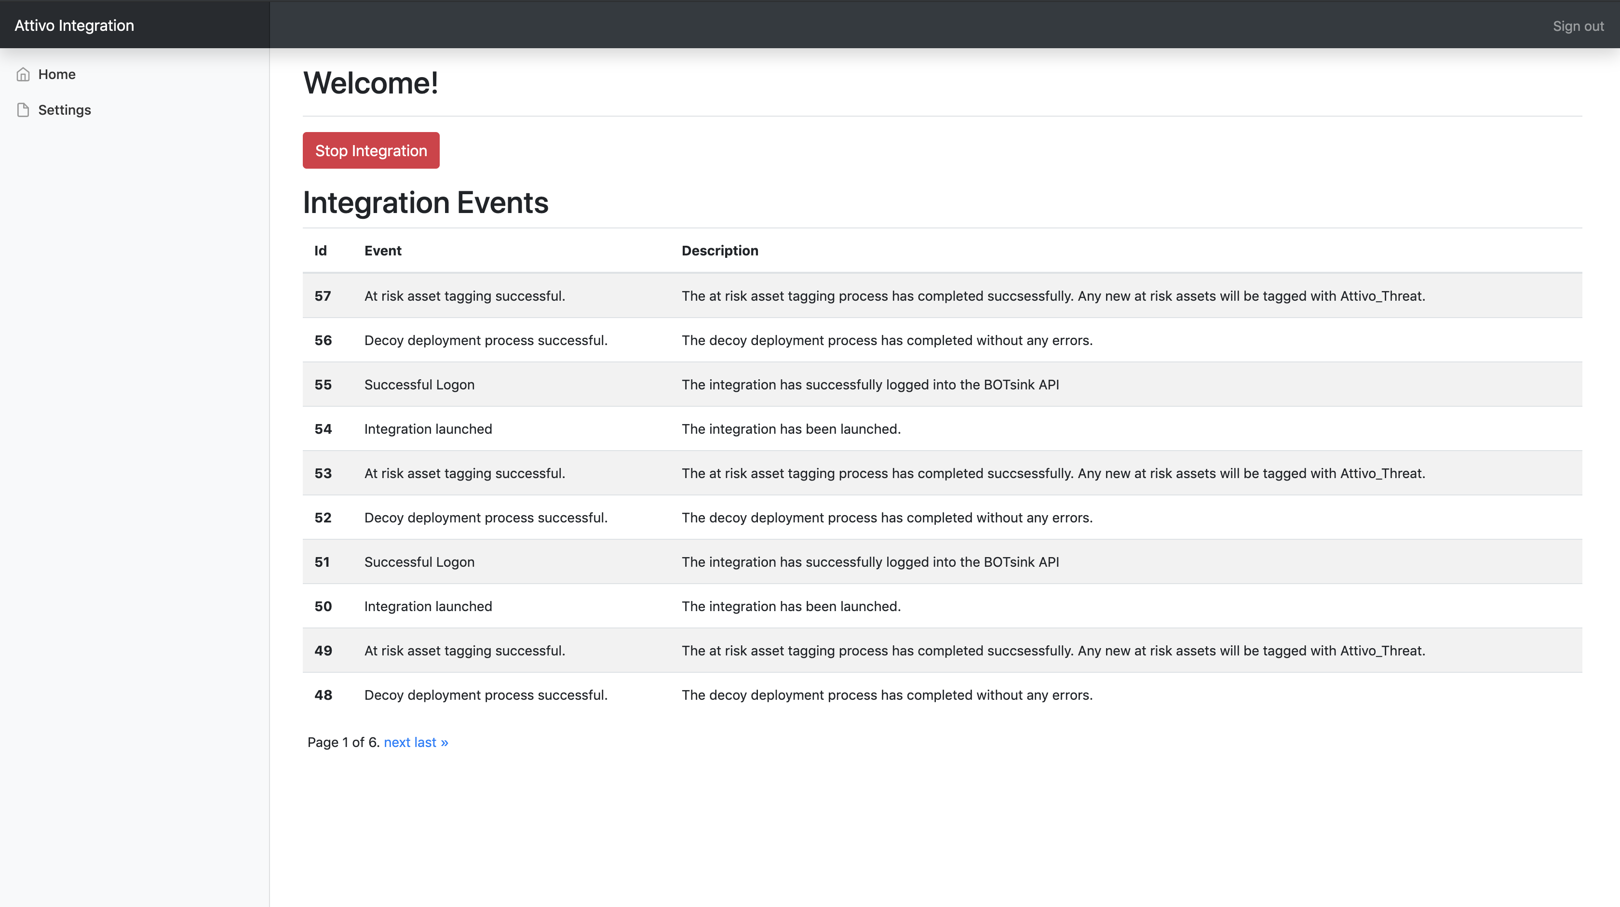Select 'Decoy deployment process successful.' in row 56
Image resolution: width=1620 pixels, height=907 pixels.
(x=486, y=340)
